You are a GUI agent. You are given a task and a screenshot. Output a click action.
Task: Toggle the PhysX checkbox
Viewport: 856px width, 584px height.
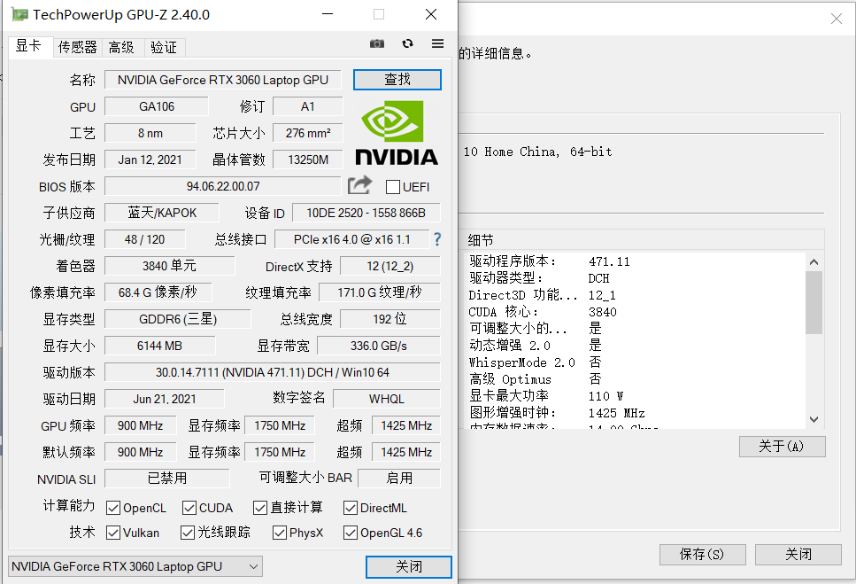coord(280,533)
